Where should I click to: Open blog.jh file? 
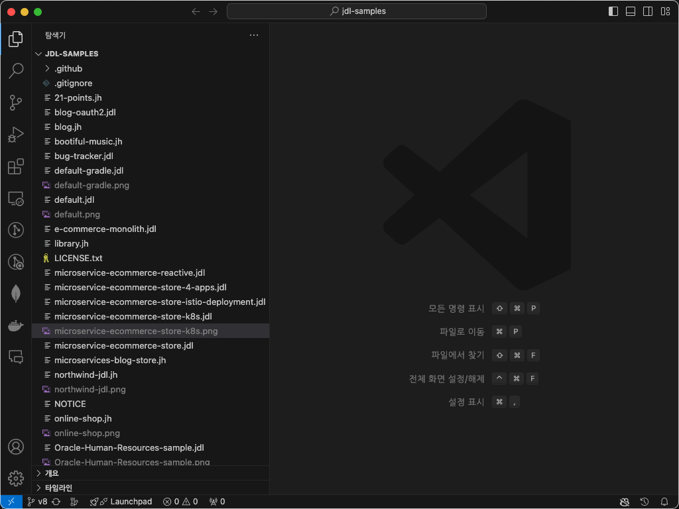pyautogui.click(x=151, y=127)
